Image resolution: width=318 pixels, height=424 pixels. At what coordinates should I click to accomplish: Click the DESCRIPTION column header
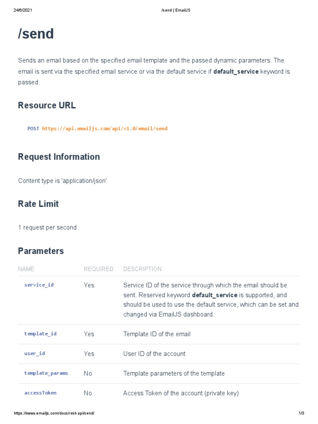pos(142,269)
